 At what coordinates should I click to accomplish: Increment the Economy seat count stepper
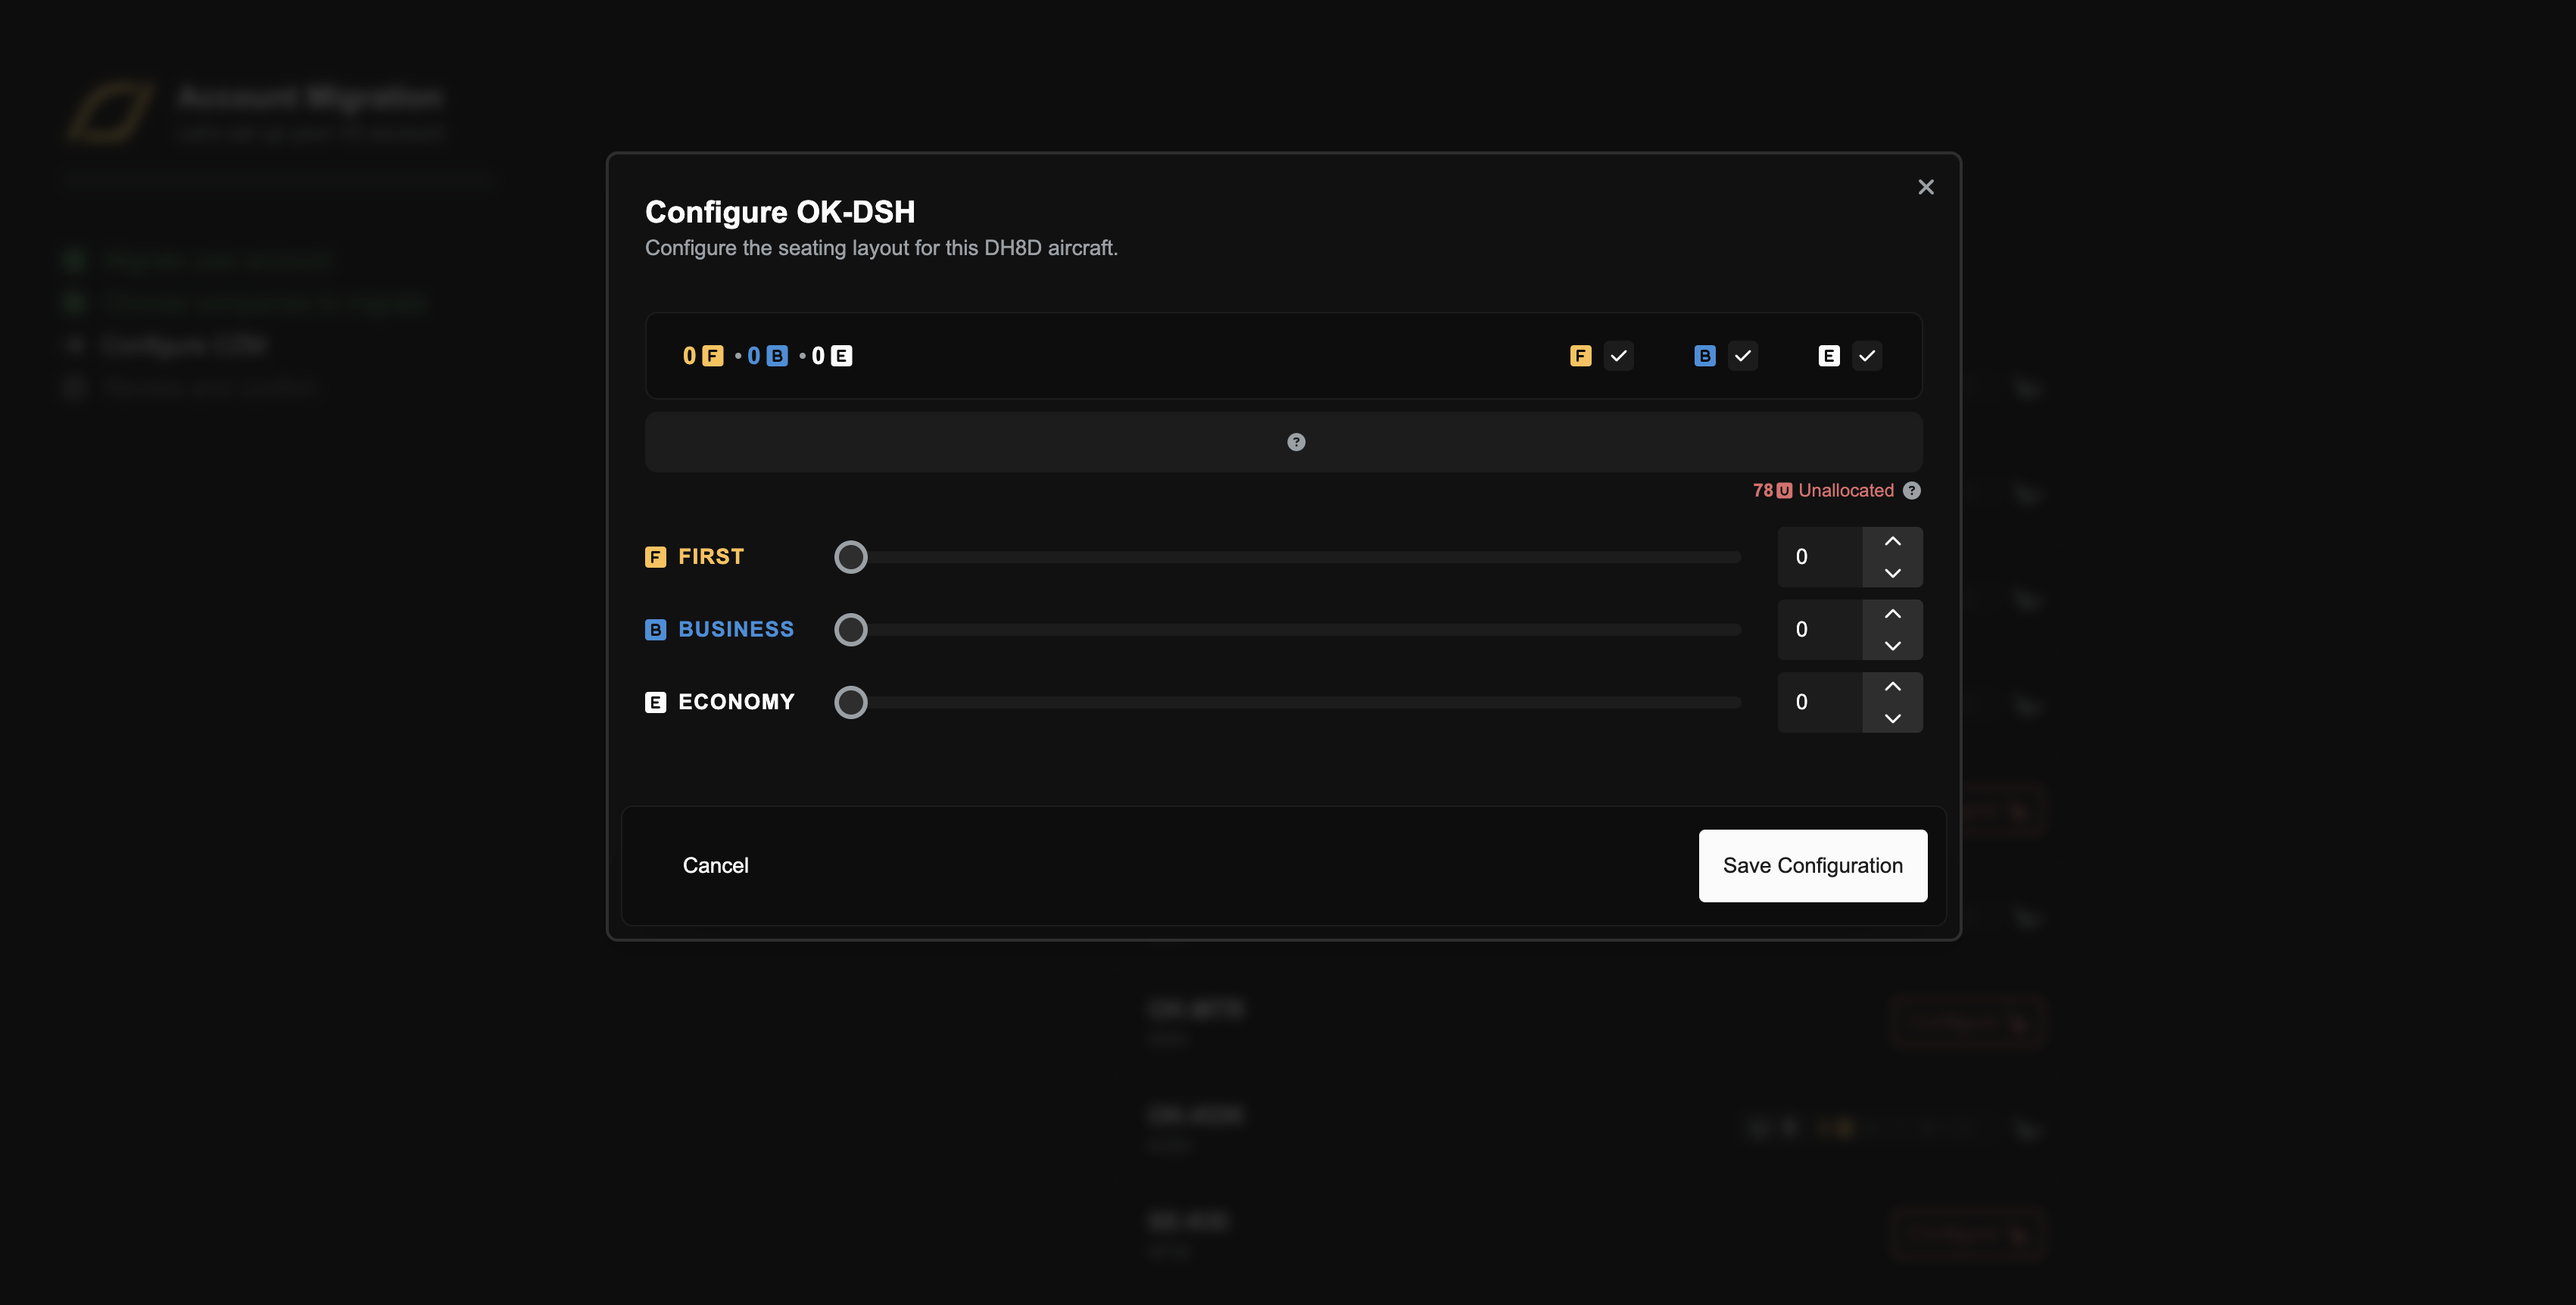click(x=1893, y=687)
